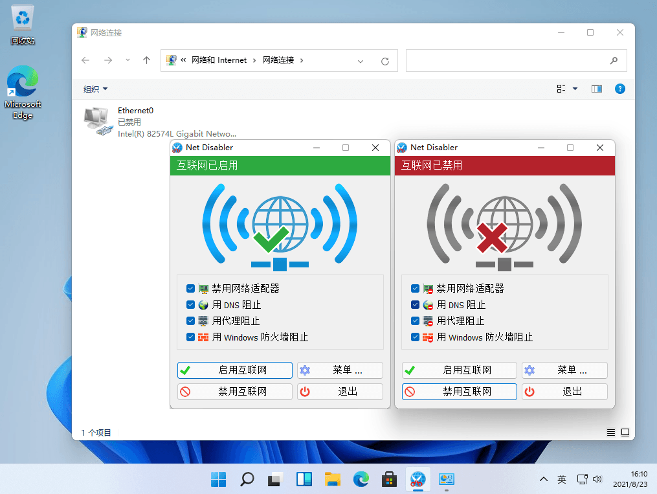Screen dimensions: 657x494
Task: Click network adapter icon in right Net Disabler
Action: coord(428,289)
